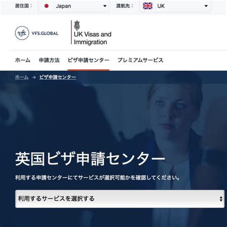Click the Japan flag icon
The height and width of the screenshot is (227, 227).
click(x=46, y=6)
